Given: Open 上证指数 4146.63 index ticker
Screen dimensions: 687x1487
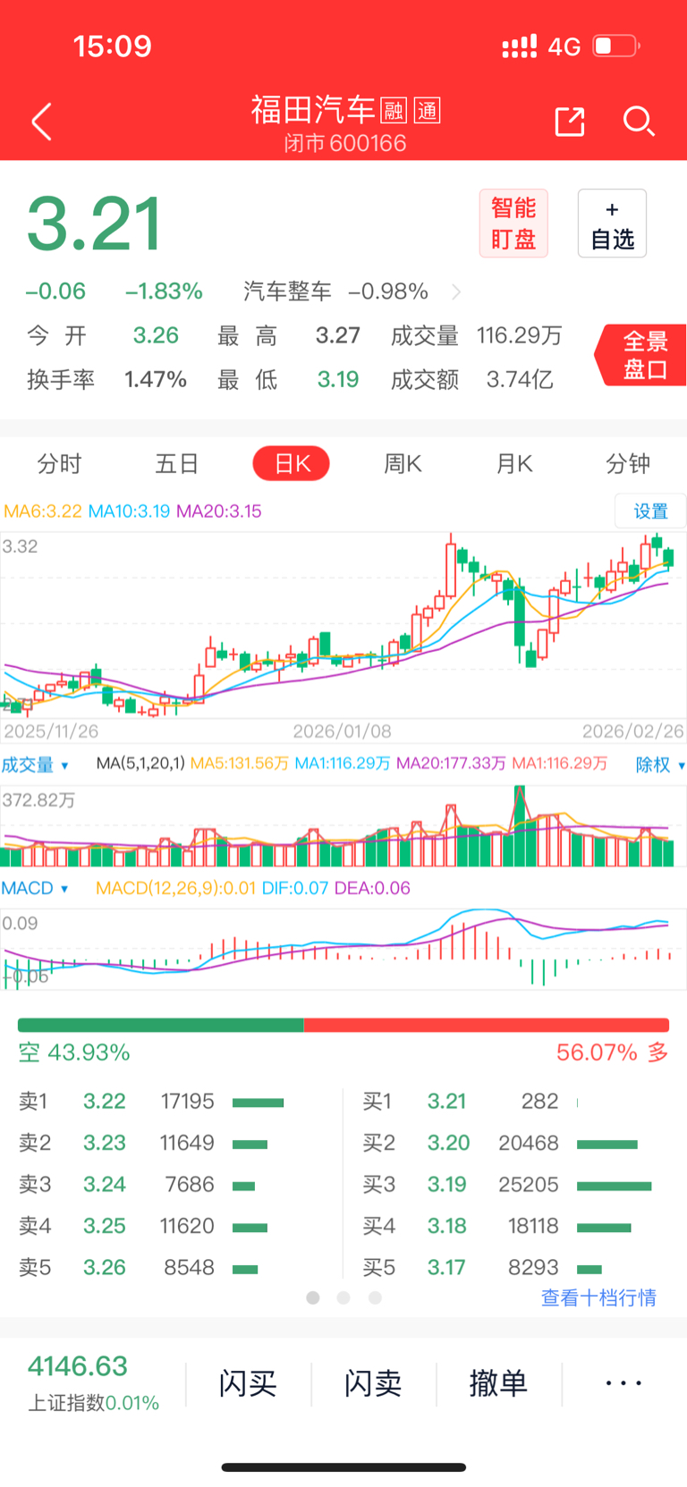Looking at the screenshot, I should [x=93, y=1382].
